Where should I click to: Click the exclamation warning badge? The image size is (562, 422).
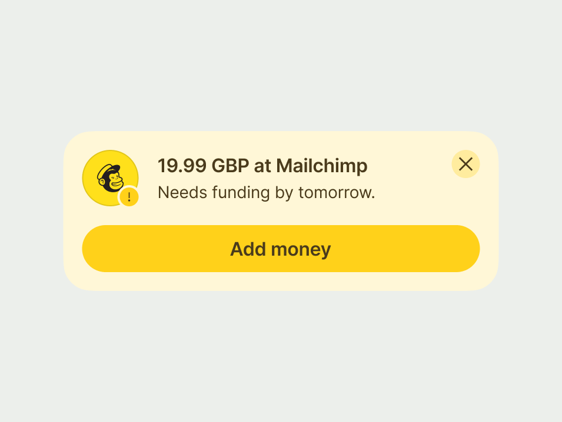[129, 197]
